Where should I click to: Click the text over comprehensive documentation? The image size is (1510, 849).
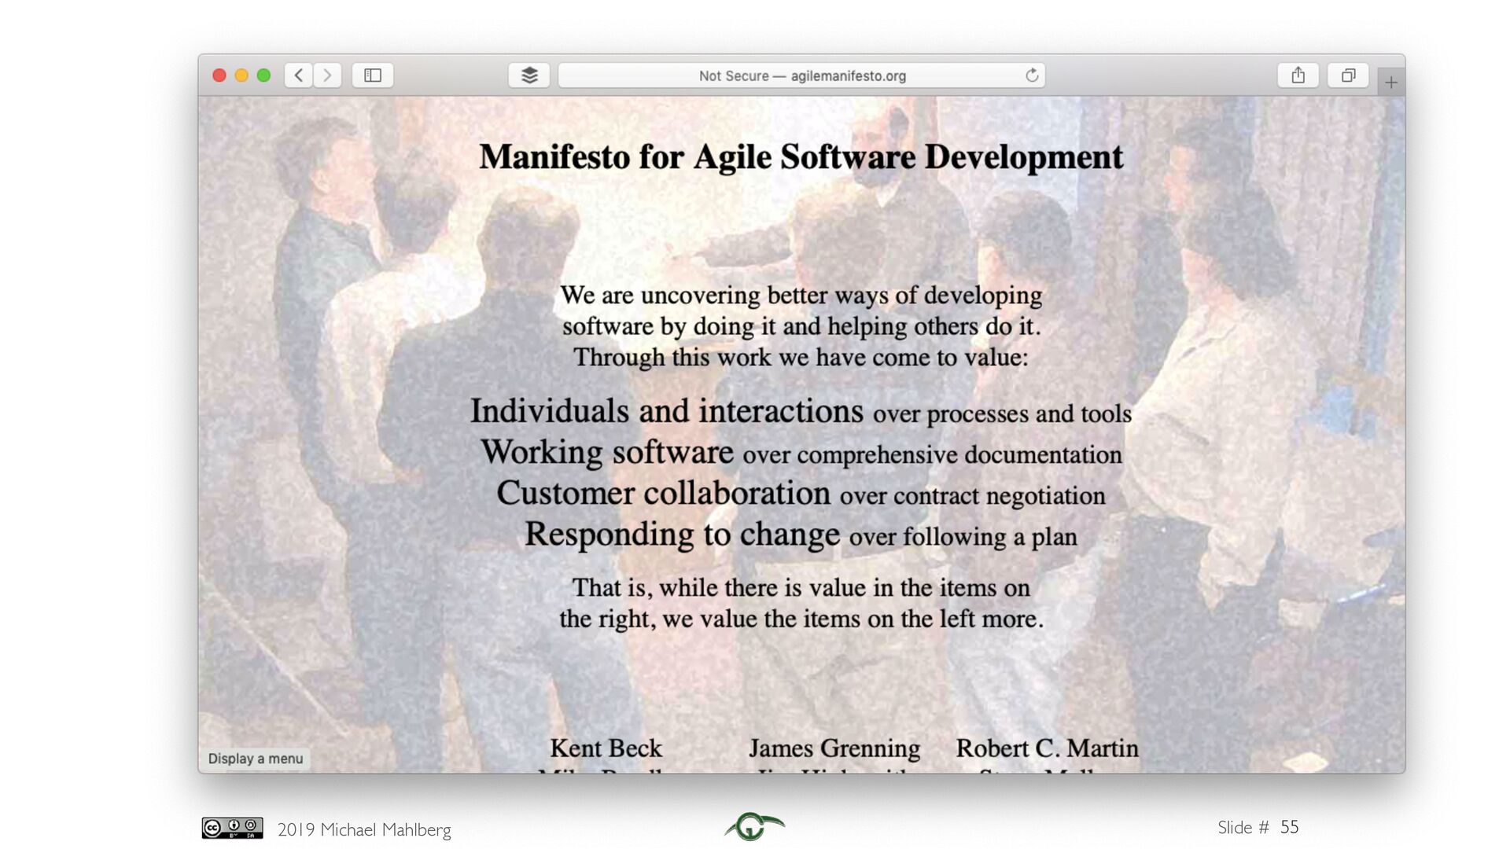point(932,455)
